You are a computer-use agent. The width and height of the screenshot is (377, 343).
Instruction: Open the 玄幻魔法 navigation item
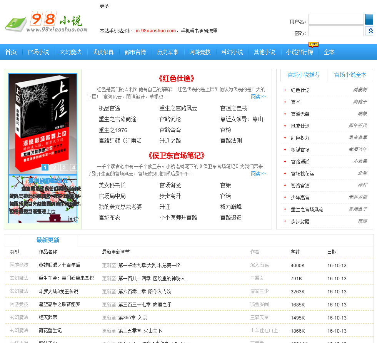click(70, 52)
